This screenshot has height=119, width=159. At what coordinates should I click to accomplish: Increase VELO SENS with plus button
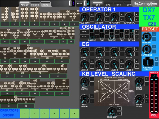point(92,14)
